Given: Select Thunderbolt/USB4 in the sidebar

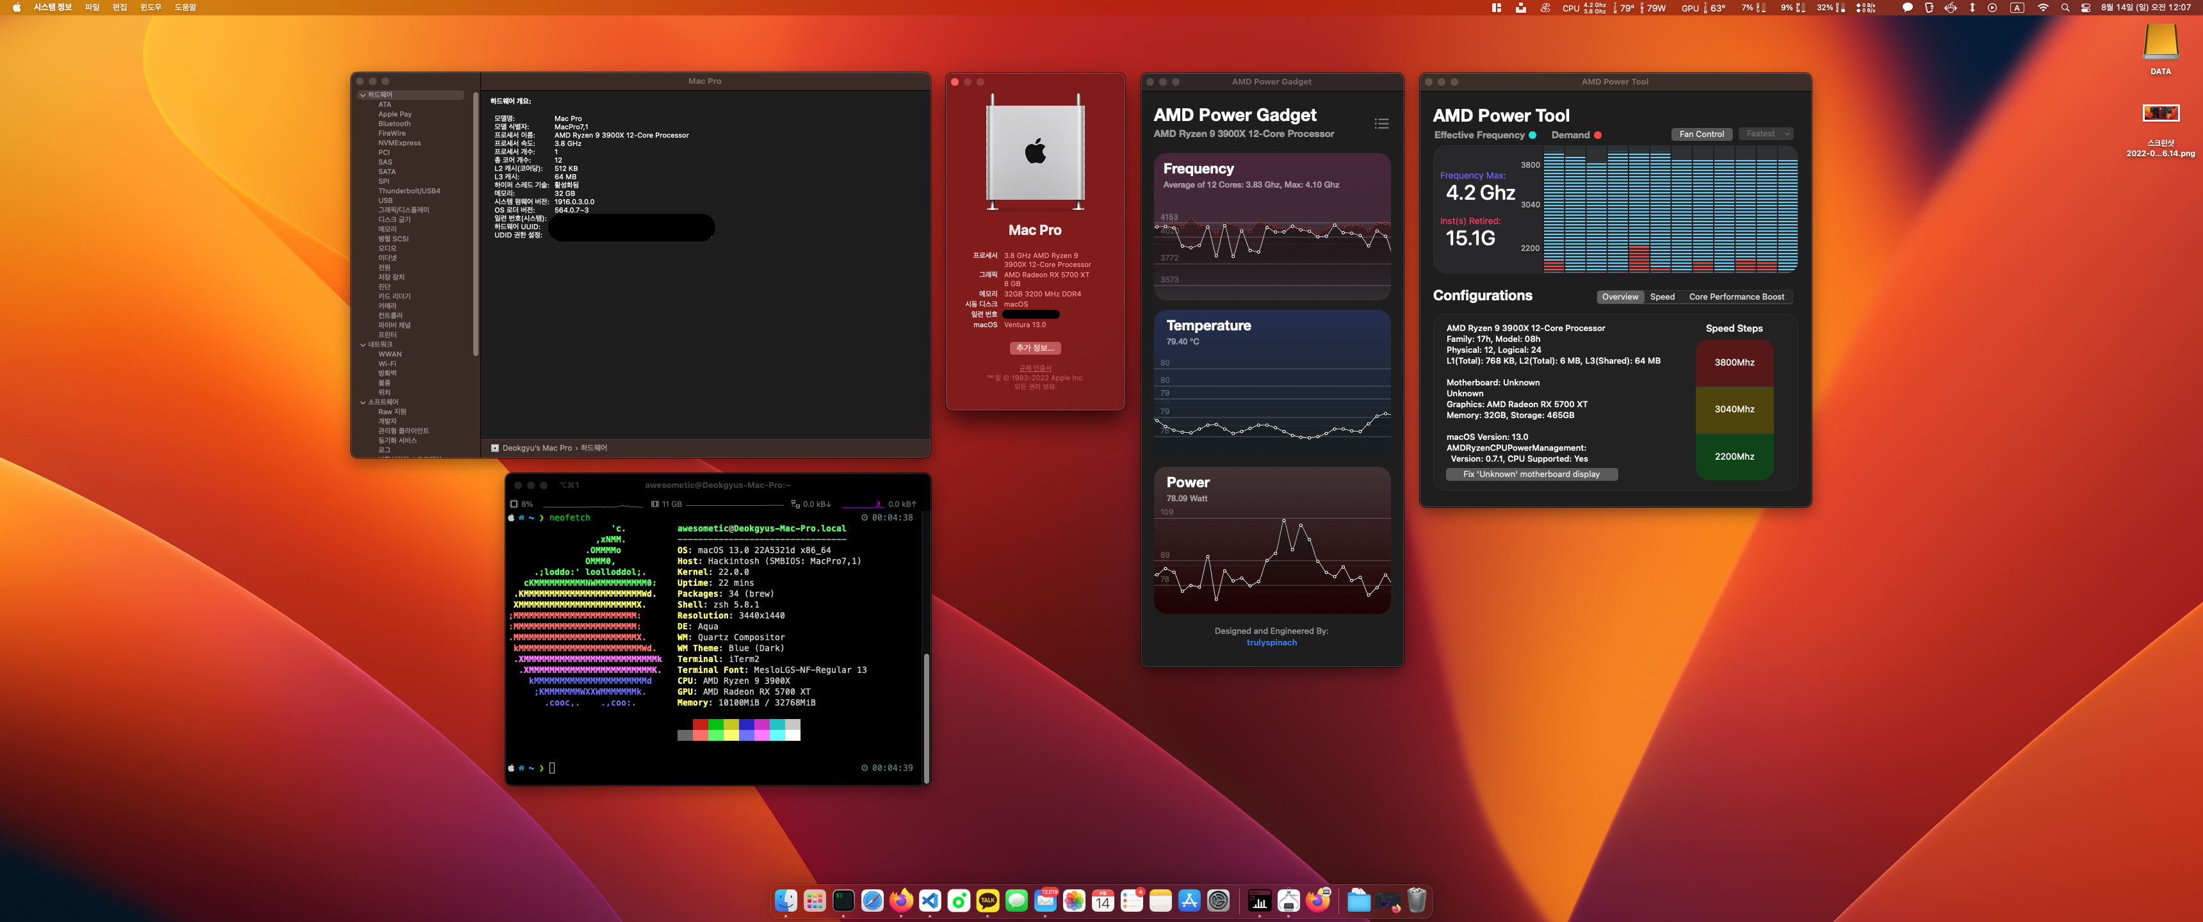Looking at the screenshot, I should pos(409,191).
